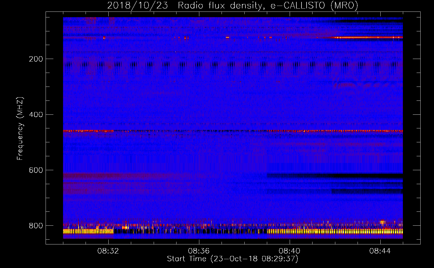Select the 400 frequency axis label

[36, 115]
